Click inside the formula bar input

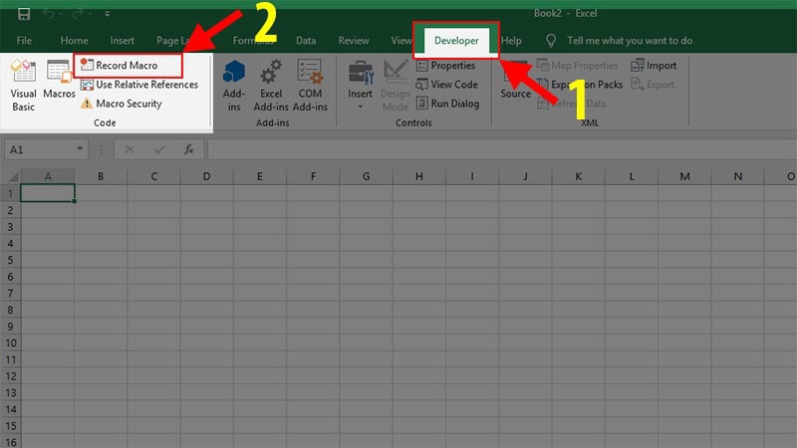pyautogui.click(x=502, y=150)
